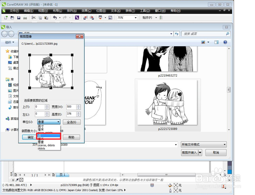Click the Undo arrow icon

point(55,18)
